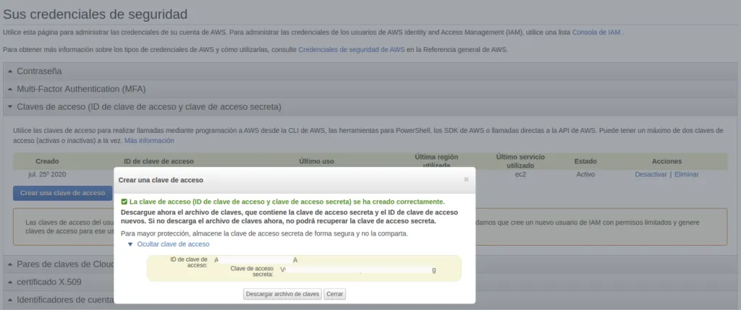Follow the Más información link
The height and width of the screenshot is (310, 741).
point(149,140)
